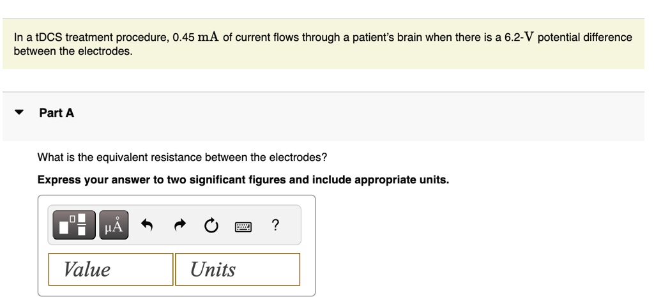Focus the Units answer field
654x297 pixels.
[238, 269]
